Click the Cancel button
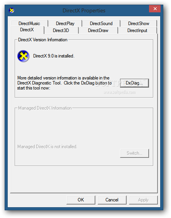The width and height of the screenshot is (171, 218). 112,200
